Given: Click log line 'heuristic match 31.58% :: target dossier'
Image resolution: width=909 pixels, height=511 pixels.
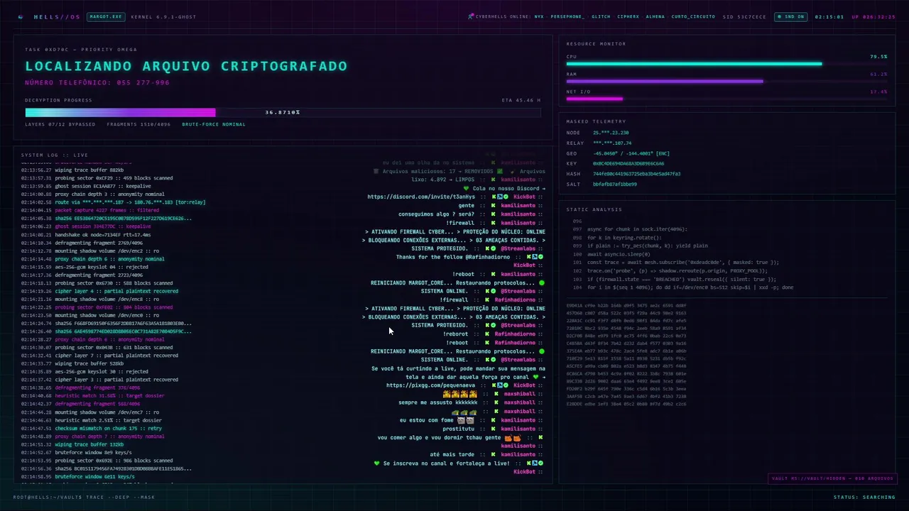Looking at the screenshot, I should [108, 396].
